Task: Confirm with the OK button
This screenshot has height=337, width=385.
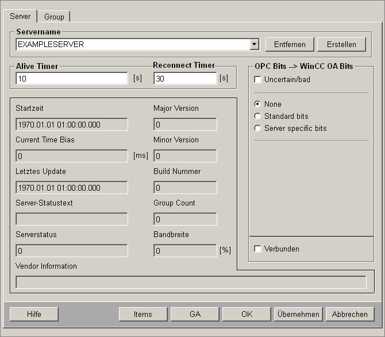Action: tap(247, 314)
